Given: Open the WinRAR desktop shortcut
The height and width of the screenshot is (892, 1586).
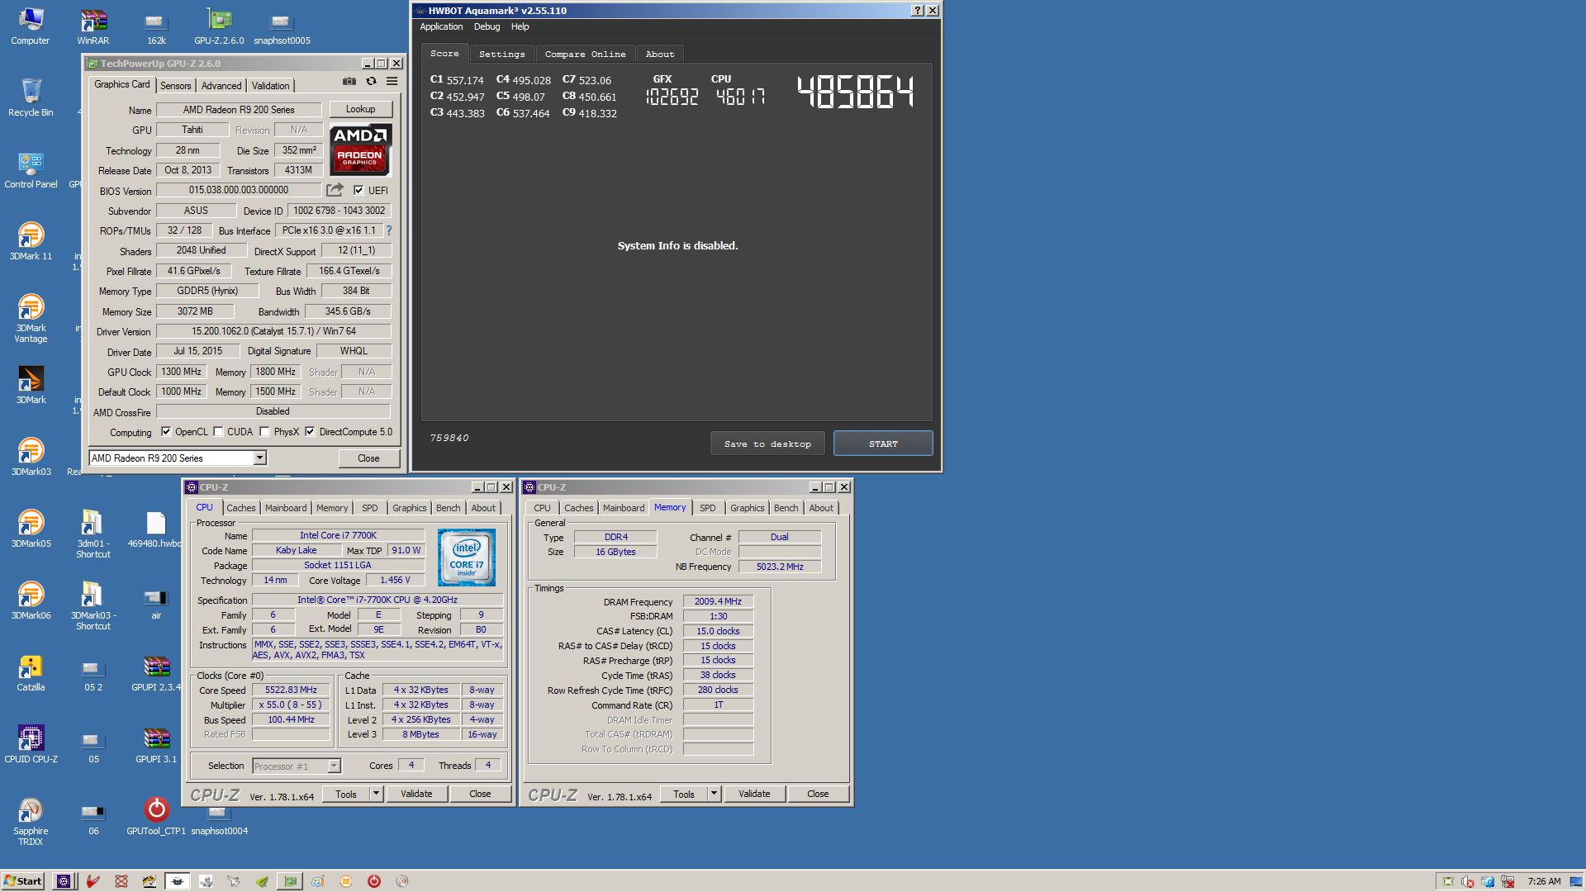Looking at the screenshot, I should (x=93, y=26).
